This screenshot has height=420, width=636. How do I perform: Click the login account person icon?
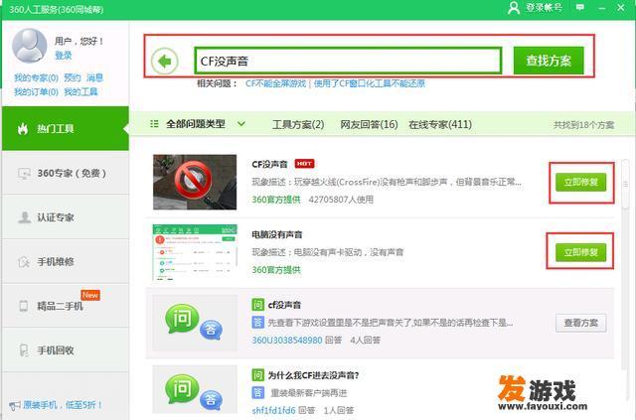point(514,7)
